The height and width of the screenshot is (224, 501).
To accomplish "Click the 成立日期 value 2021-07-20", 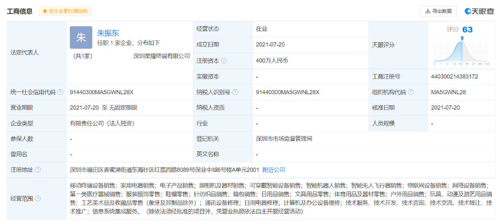I will coord(270,44).
